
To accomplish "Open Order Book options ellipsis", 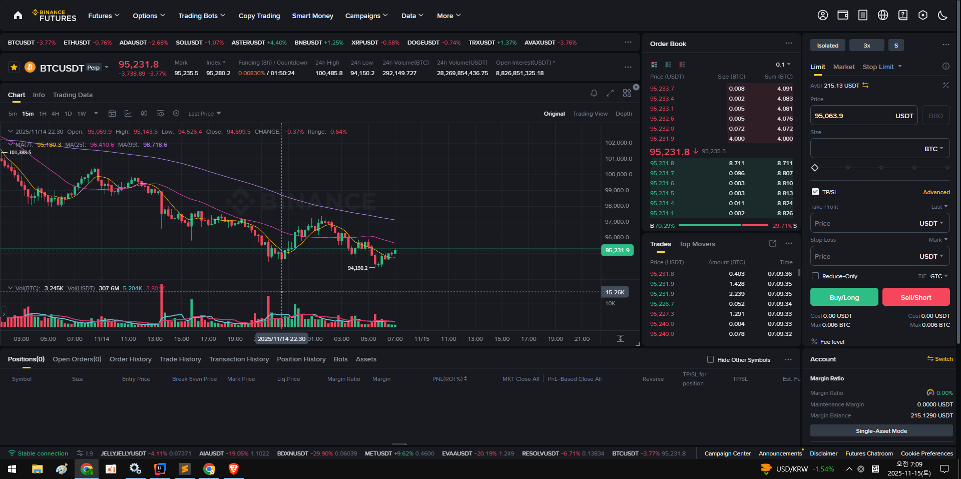I will (x=789, y=43).
